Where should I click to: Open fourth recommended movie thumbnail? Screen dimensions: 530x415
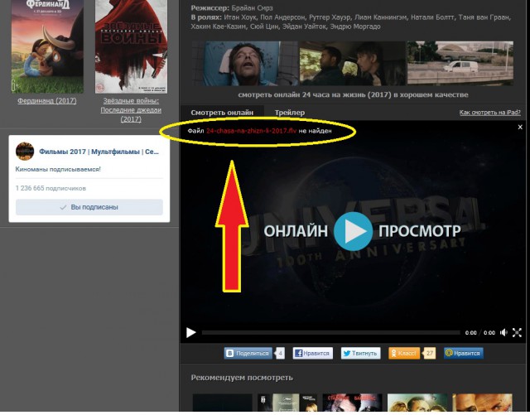click(x=417, y=403)
